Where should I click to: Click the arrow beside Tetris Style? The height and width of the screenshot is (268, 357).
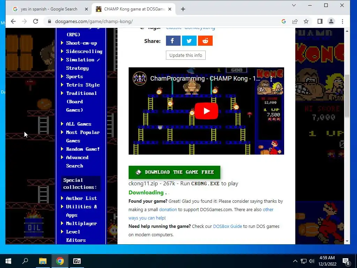(62, 85)
